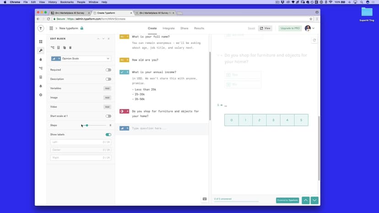The width and height of the screenshot is (379, 213).
Task: Open the Opinion Scale question type dropdown
Action: (81, 59)
